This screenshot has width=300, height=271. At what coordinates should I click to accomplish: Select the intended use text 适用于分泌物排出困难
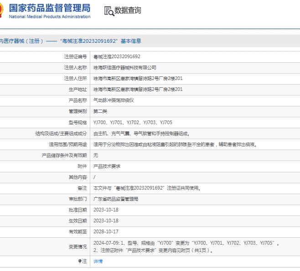click(x=175, y=144)
